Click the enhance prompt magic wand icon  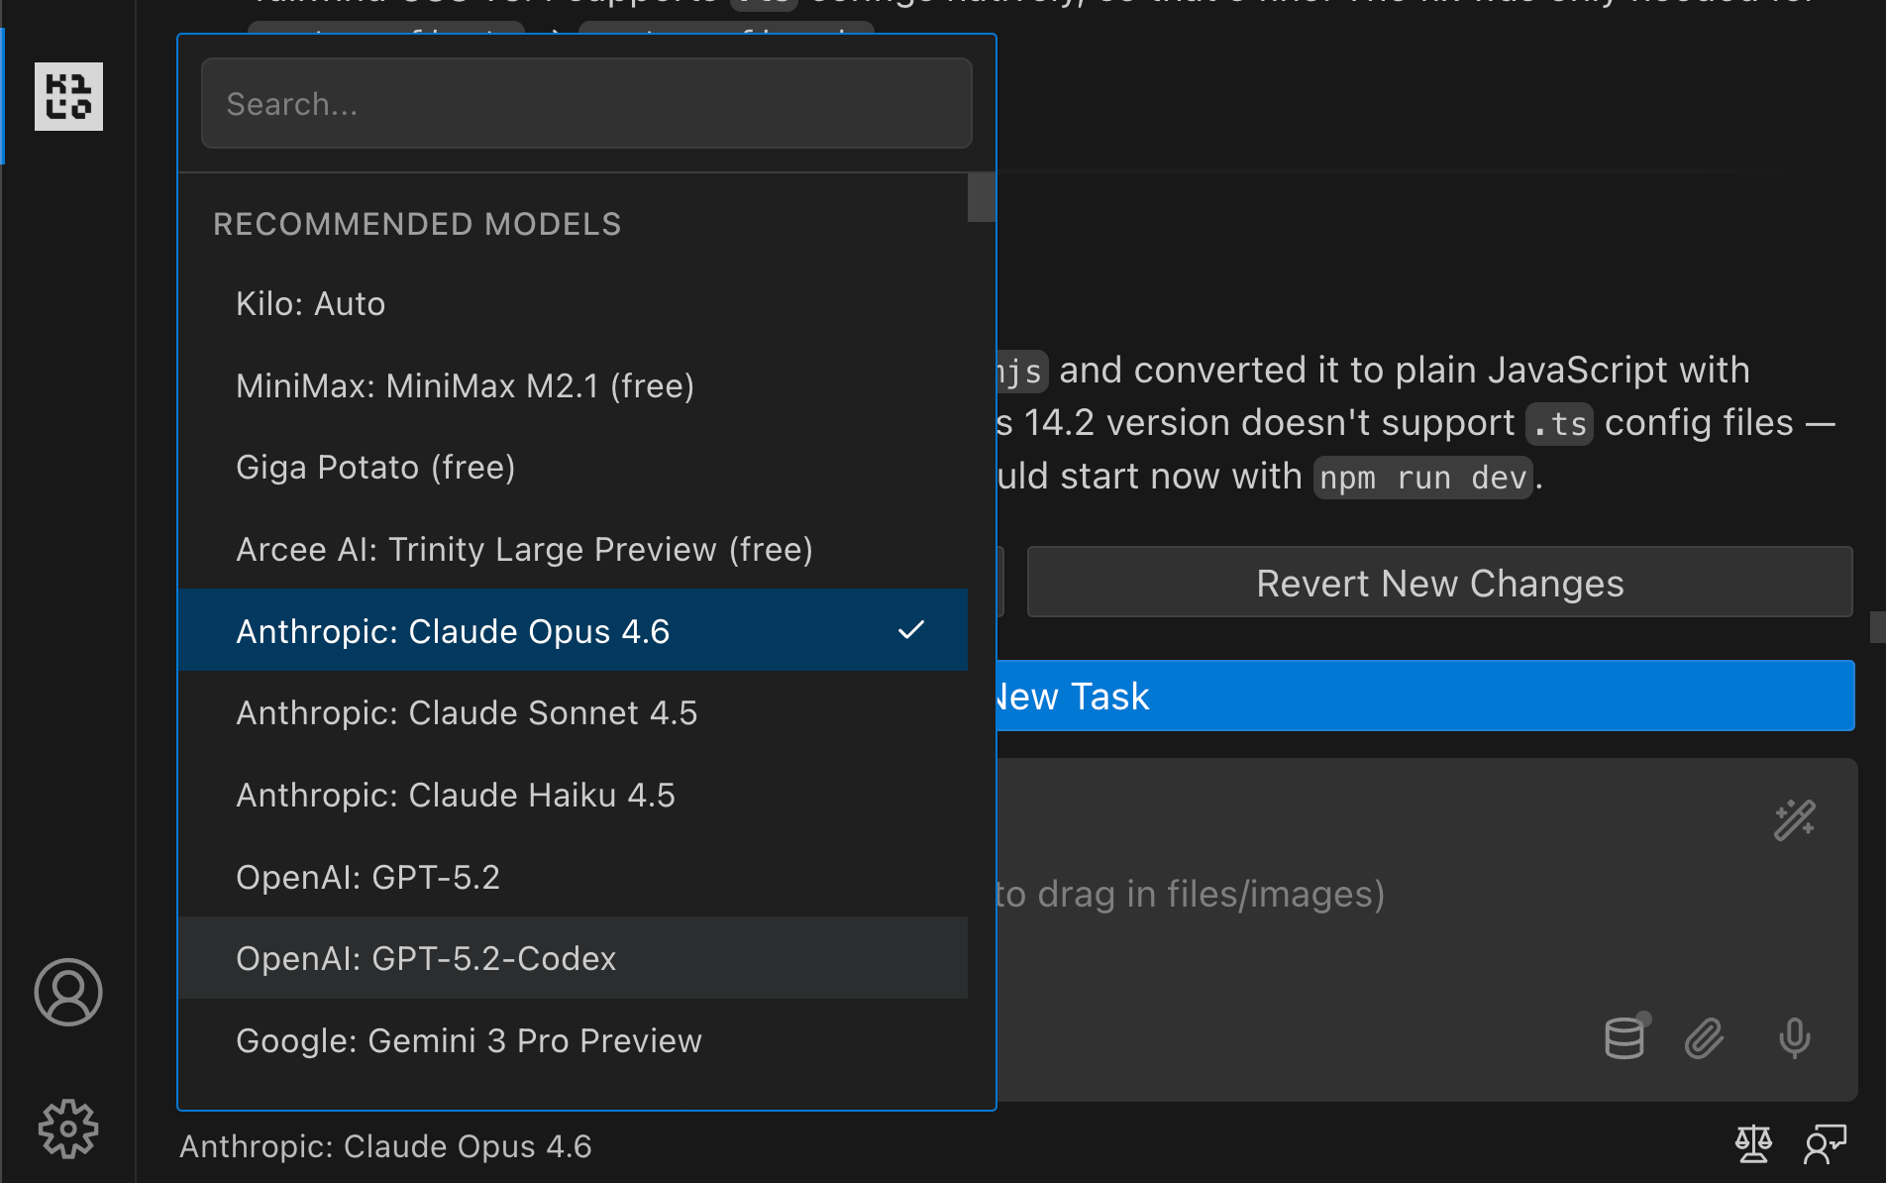click(x=1794, y=820)
